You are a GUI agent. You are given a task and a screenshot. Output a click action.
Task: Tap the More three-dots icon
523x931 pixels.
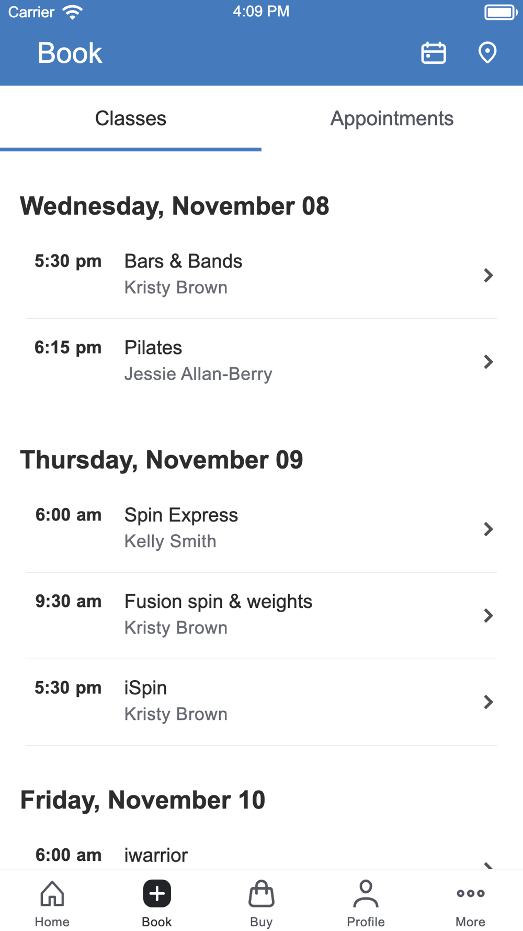471,893
